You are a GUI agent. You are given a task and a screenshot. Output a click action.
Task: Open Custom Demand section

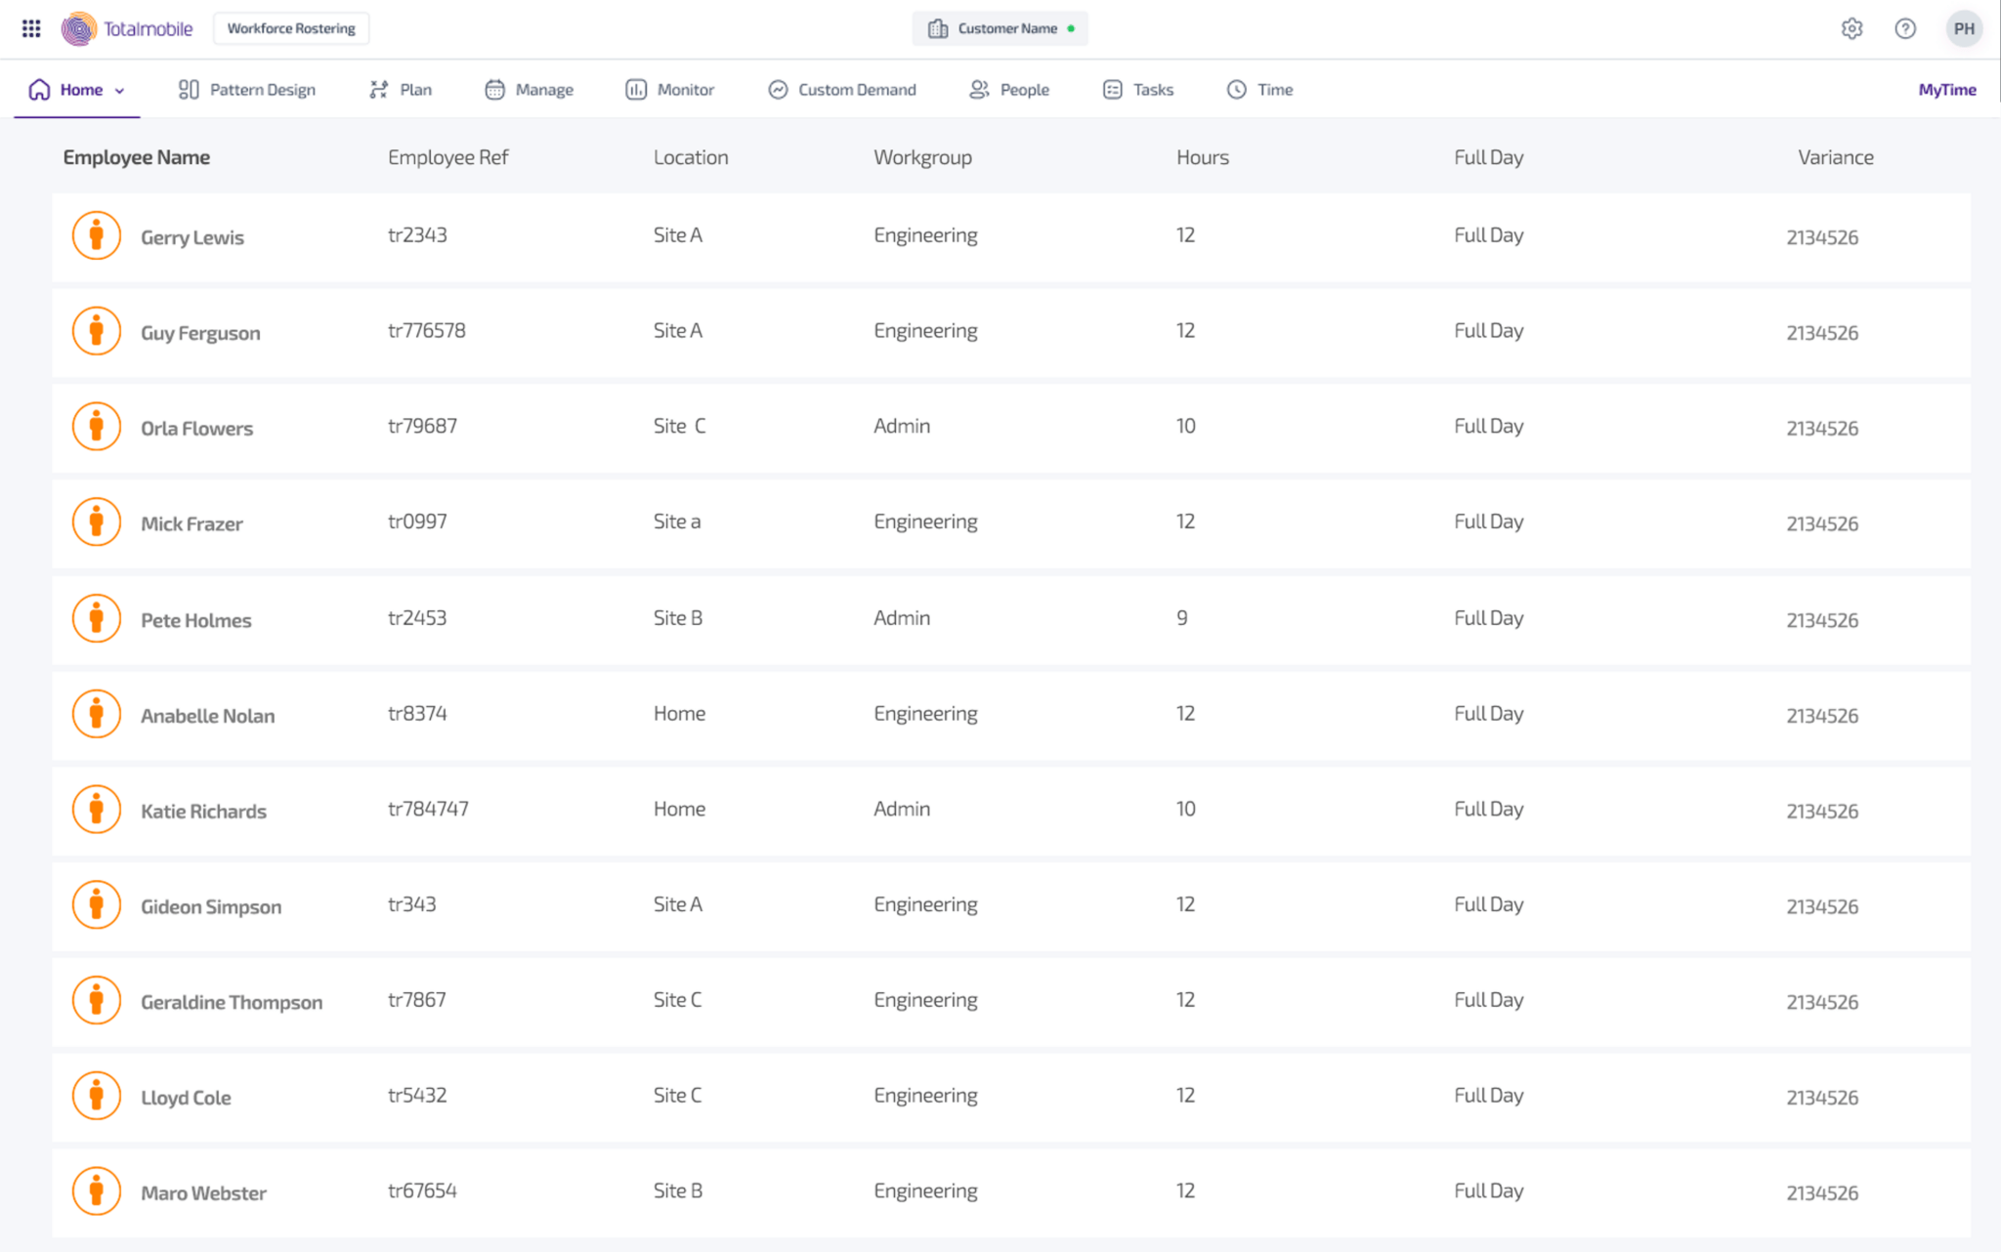point(778,89)
